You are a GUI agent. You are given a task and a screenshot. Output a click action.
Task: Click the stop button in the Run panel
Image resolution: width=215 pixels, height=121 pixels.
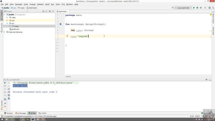click(x=5, y=86)
